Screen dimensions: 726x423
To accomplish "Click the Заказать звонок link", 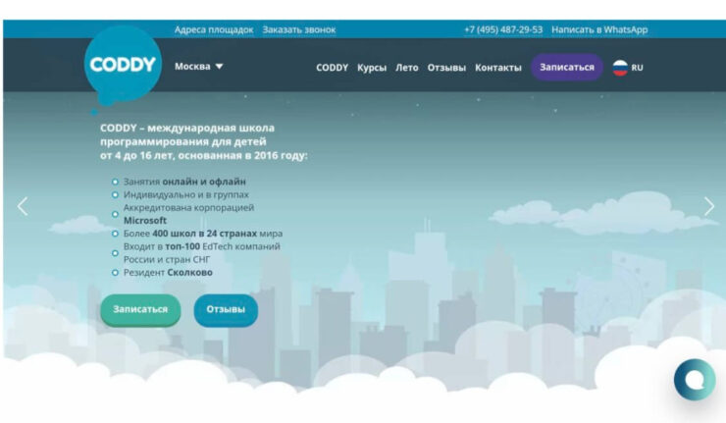I will click(x=299, y=29).
